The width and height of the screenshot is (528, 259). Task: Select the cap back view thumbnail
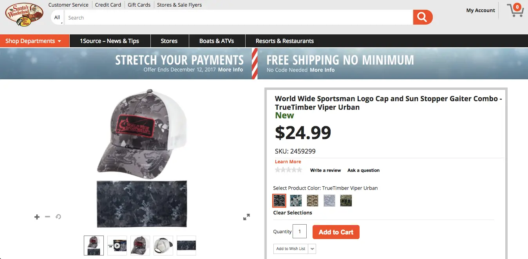point(163,245)
